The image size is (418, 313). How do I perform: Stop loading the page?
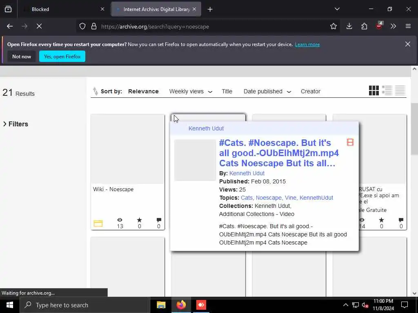tap(39, 26)
